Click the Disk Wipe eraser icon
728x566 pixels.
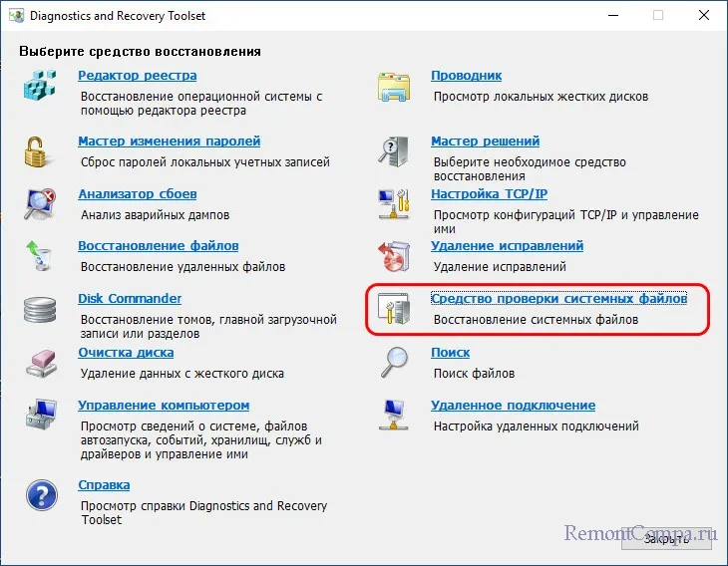pyautogui.click(x=41, y=364)
